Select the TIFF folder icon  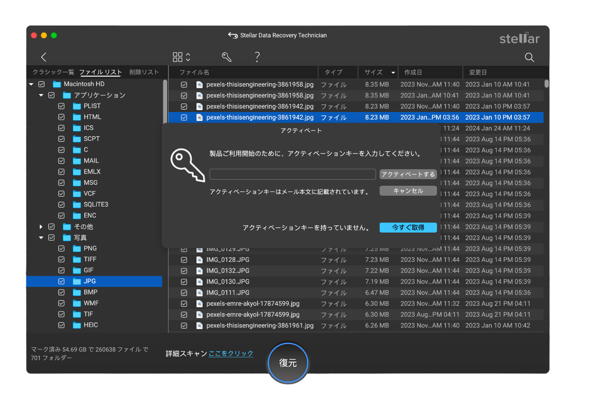pyautogui.click(x=77, y=259)
